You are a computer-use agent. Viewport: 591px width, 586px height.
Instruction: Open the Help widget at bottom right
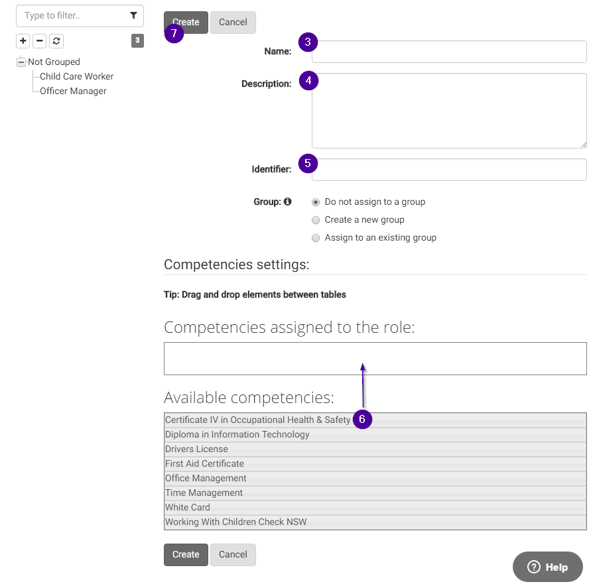coord(547,567)
